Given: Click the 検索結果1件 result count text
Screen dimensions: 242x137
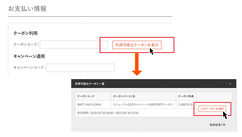Looking at the screenshot, I should 217,125.
